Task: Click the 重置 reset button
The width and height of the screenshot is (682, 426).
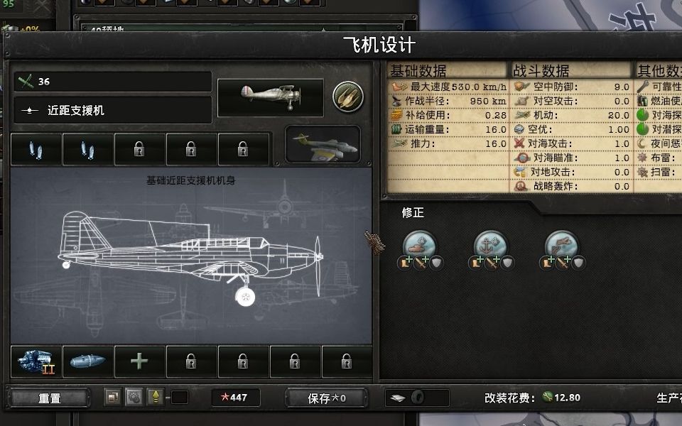Action: tap(49, 398)
